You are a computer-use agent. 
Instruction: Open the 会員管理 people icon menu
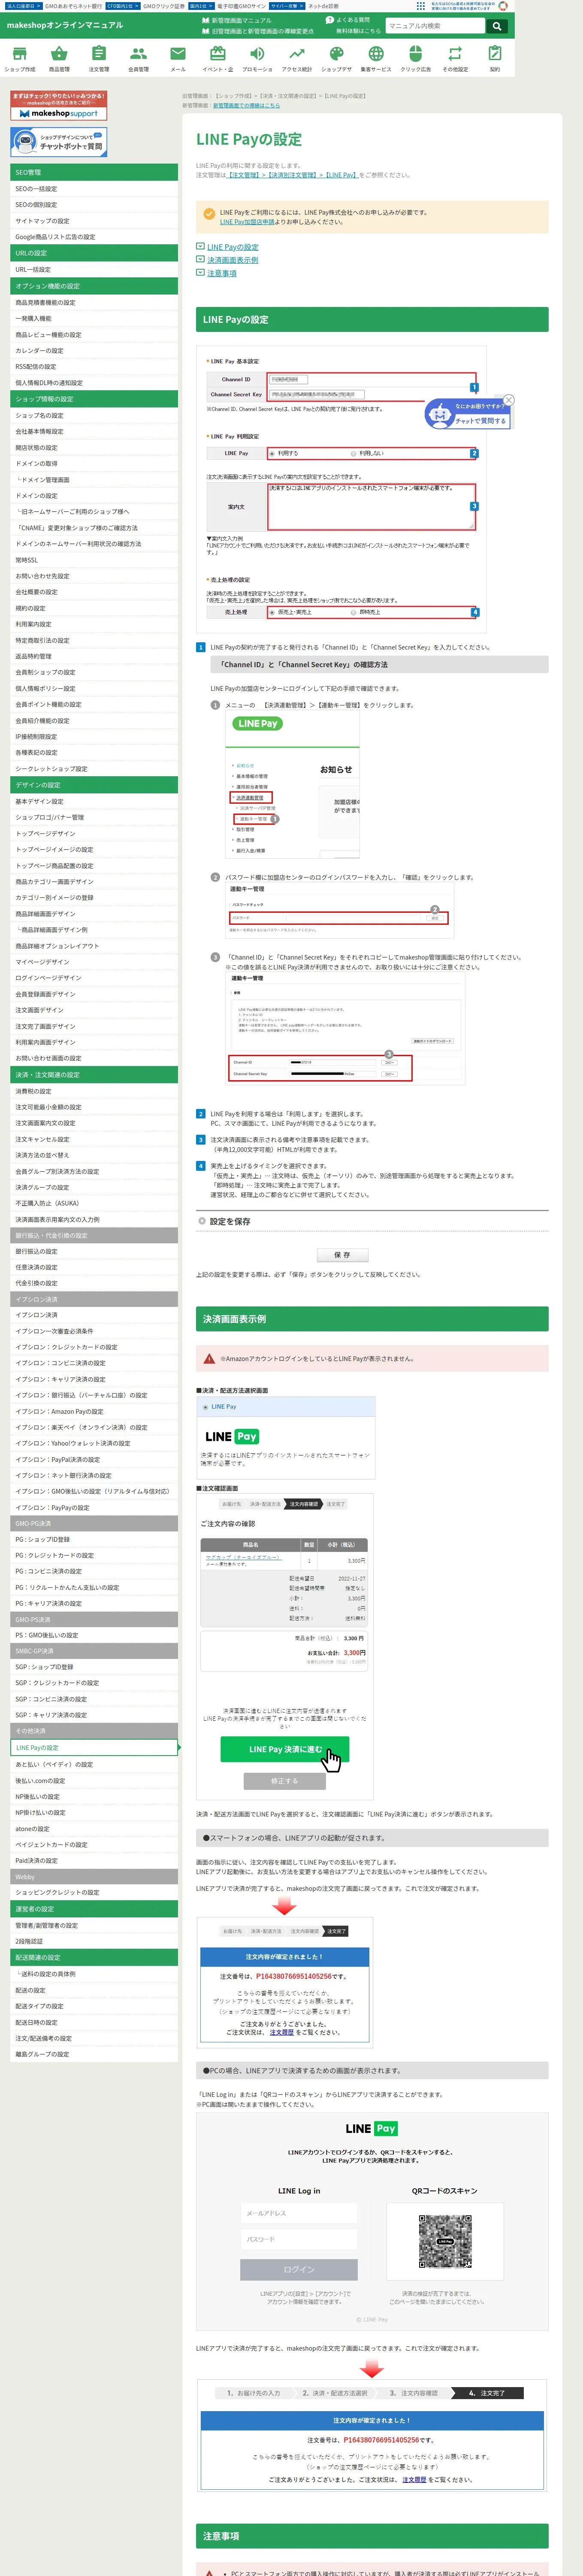click(x=138, y=58)
